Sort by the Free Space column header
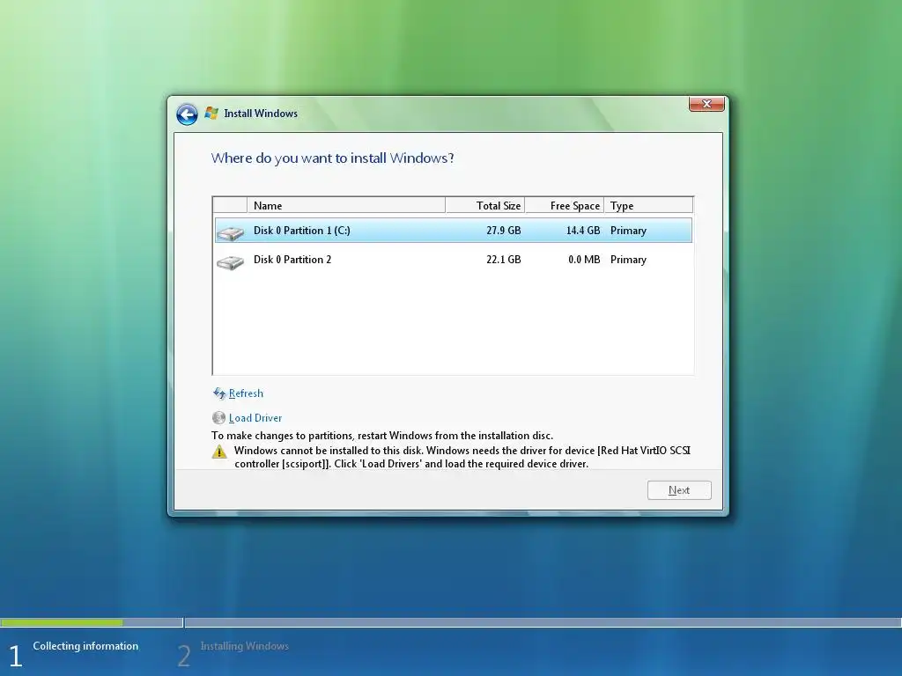This screenshot has width=902, height=676. pos(565,205)
